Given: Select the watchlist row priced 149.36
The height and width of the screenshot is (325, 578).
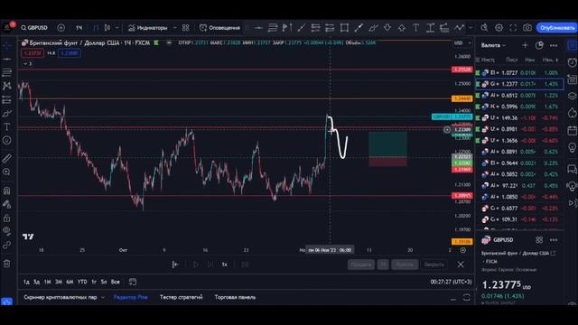Looking at the screenshot, I should (519, 118).
